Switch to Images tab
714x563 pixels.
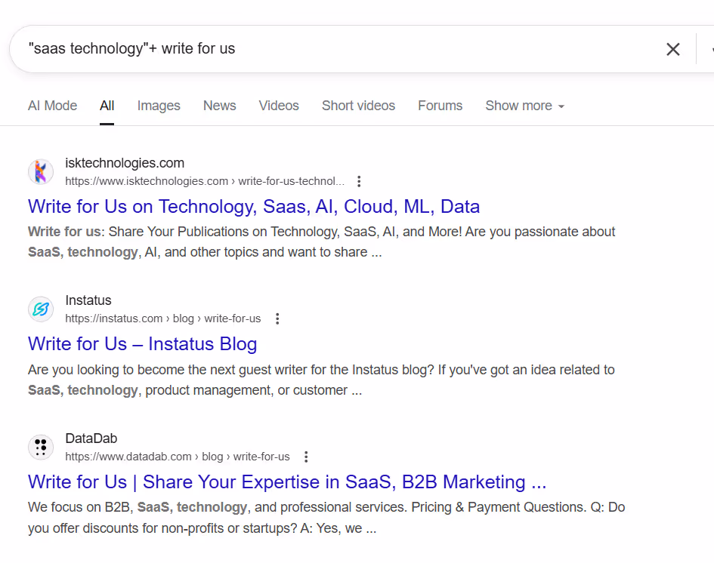[x=159, y=106]
